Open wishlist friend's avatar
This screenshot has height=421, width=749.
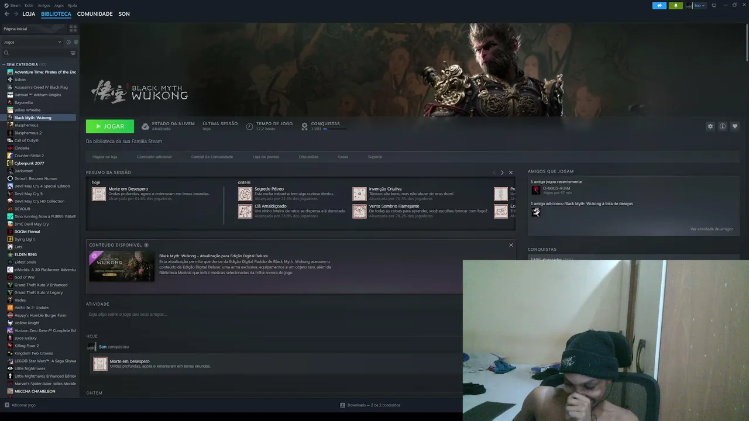(x=535, y=212)
